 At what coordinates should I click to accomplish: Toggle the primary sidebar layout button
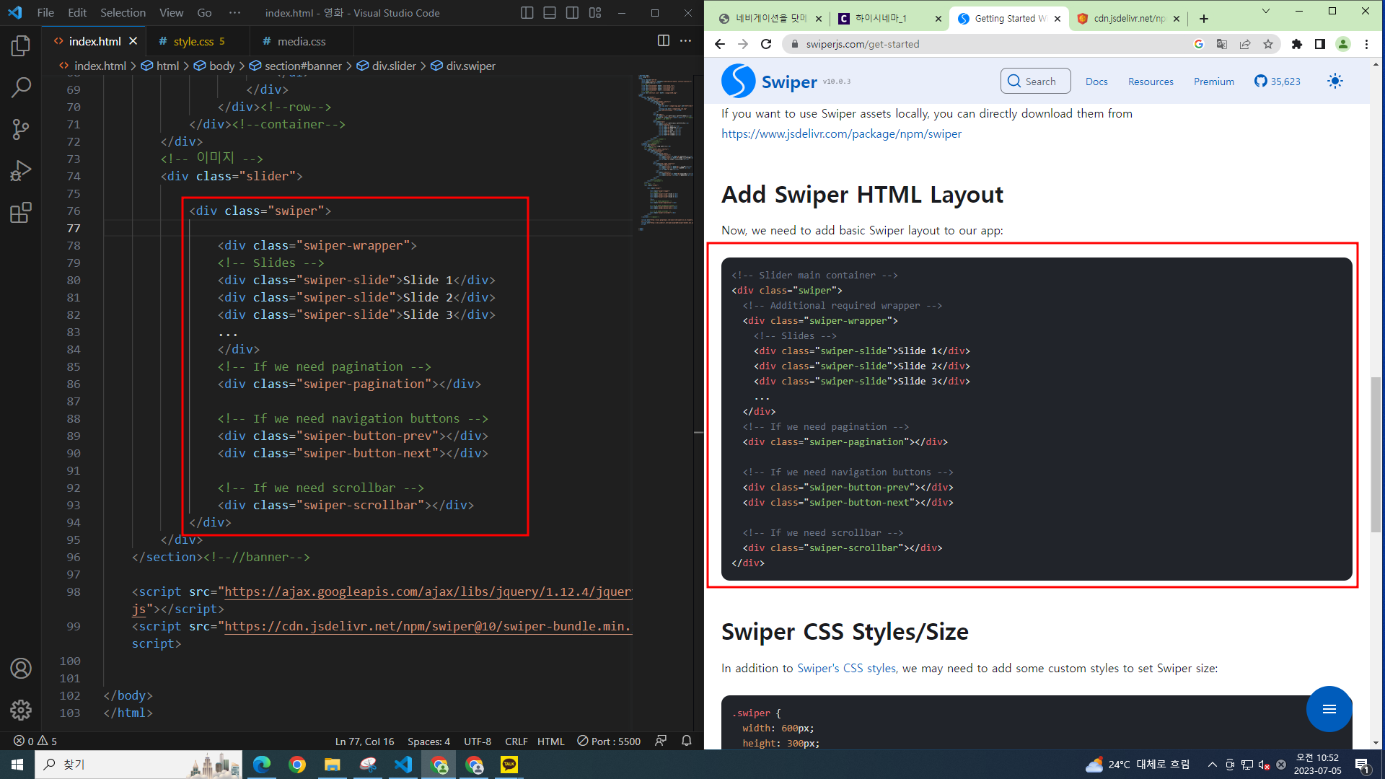(x=527, y=13)
